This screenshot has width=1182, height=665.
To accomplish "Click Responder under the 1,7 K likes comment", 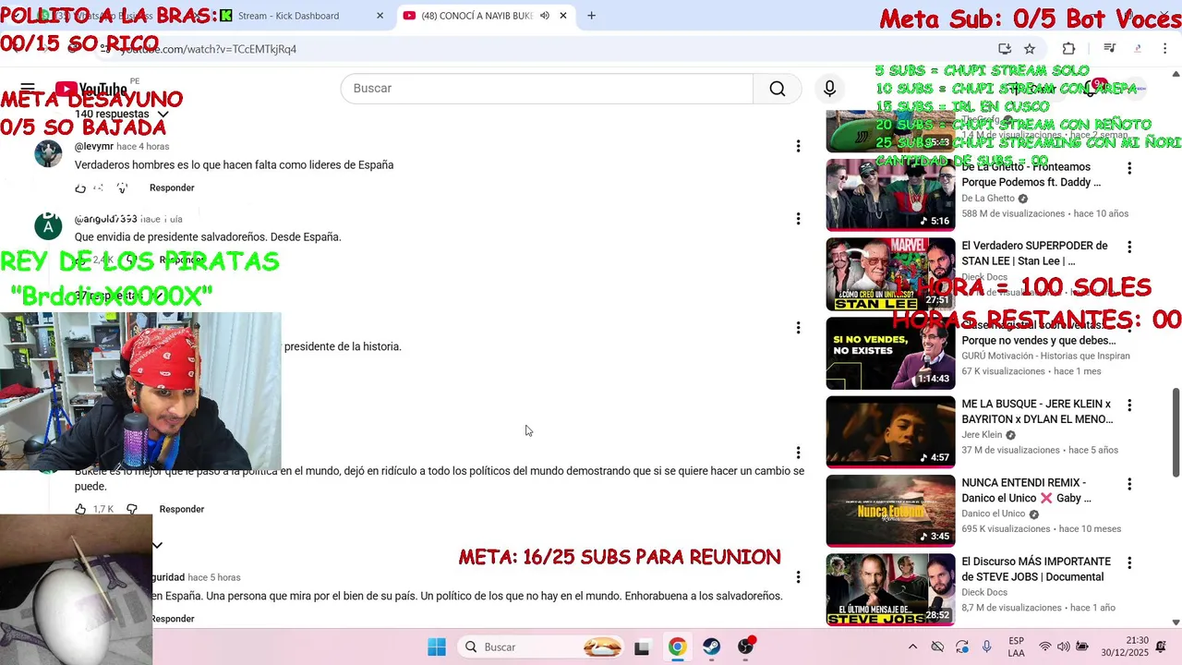I will 181,509.
